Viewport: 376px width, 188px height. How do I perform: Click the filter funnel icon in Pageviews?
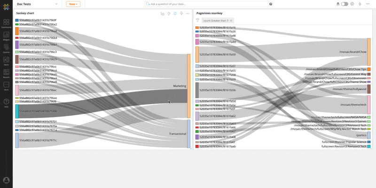(197, 21)
